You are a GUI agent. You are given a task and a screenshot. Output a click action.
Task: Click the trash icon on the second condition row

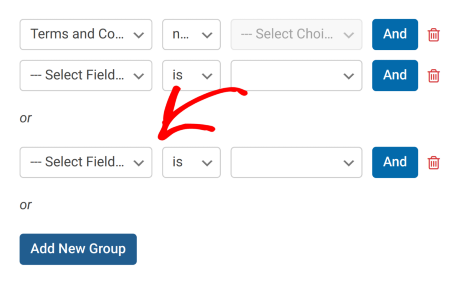pos(433,76)
